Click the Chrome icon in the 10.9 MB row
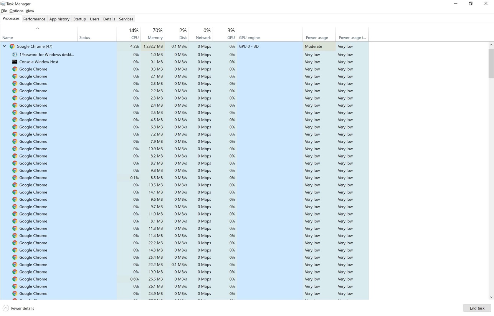The width and height of the screenshot is (494, 316). click(x=15, y=149)
